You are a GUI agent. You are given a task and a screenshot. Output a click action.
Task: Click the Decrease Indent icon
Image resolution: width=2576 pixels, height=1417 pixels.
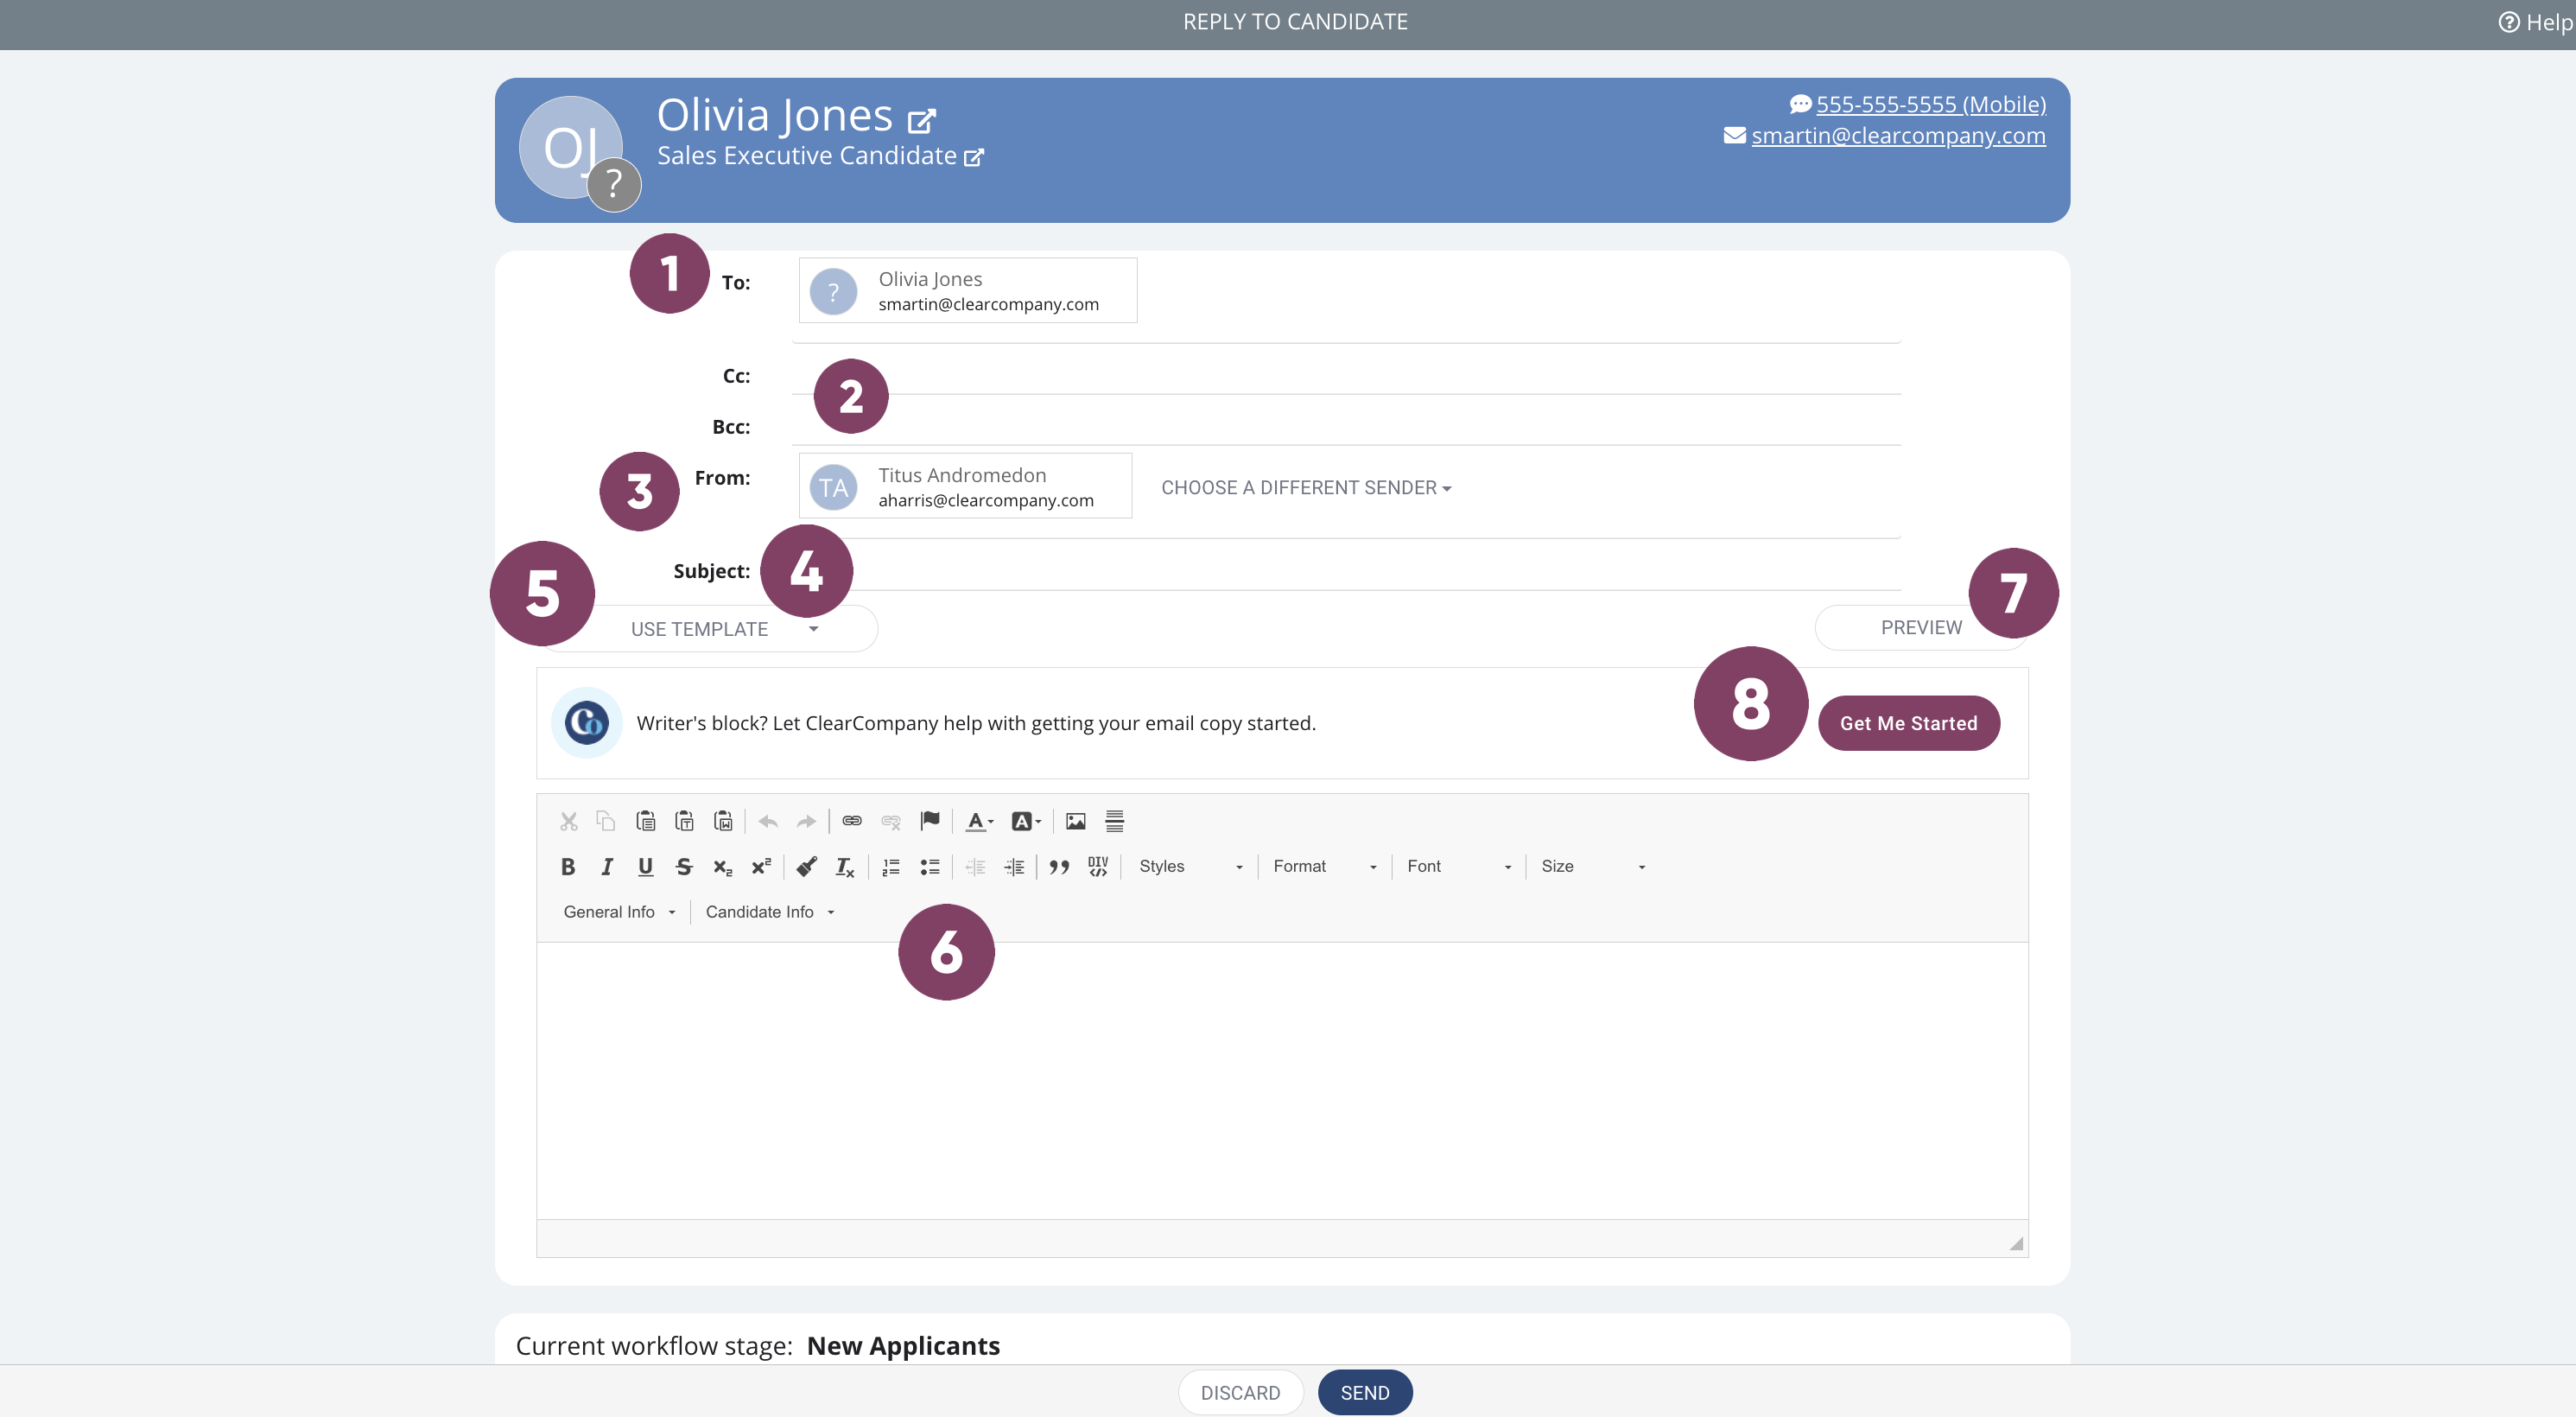(975, 866)
